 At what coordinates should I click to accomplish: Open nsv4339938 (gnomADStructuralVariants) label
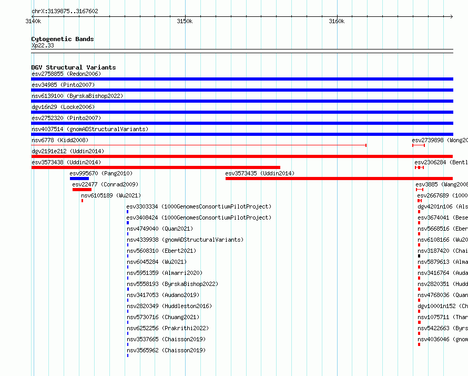pyautogui.click(x=185, y=240)
